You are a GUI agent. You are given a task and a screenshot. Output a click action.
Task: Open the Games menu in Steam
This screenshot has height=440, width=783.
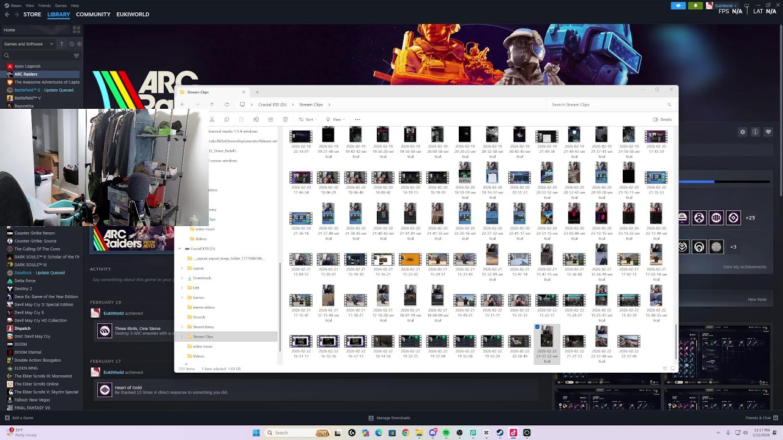pos(61,5)
